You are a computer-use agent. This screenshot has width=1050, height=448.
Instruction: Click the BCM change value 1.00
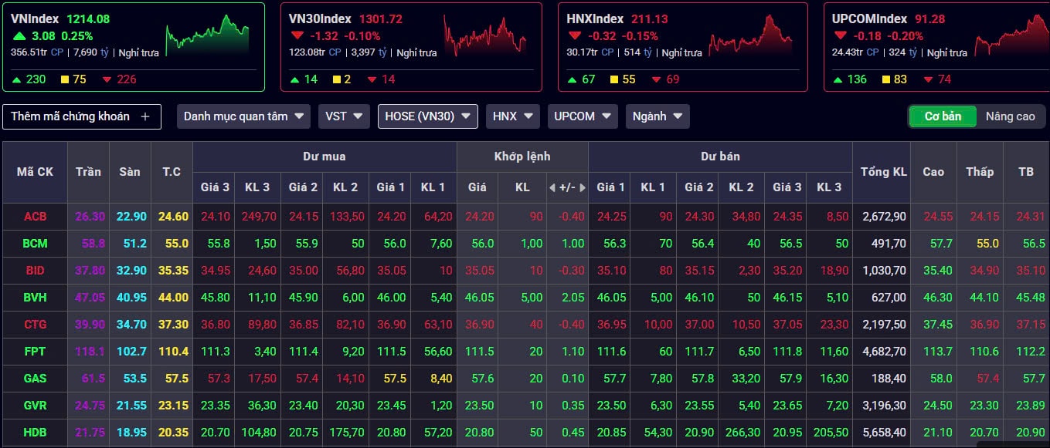pos(573,244)
